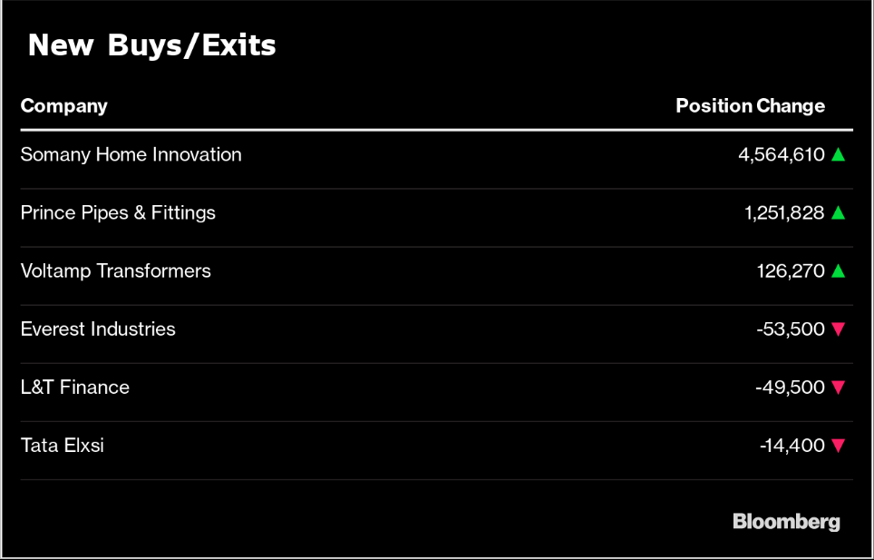Select the L&T Finance company name

[x=75, y=387]
